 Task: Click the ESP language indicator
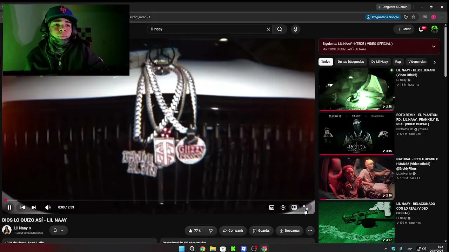(x=410, y=249)
